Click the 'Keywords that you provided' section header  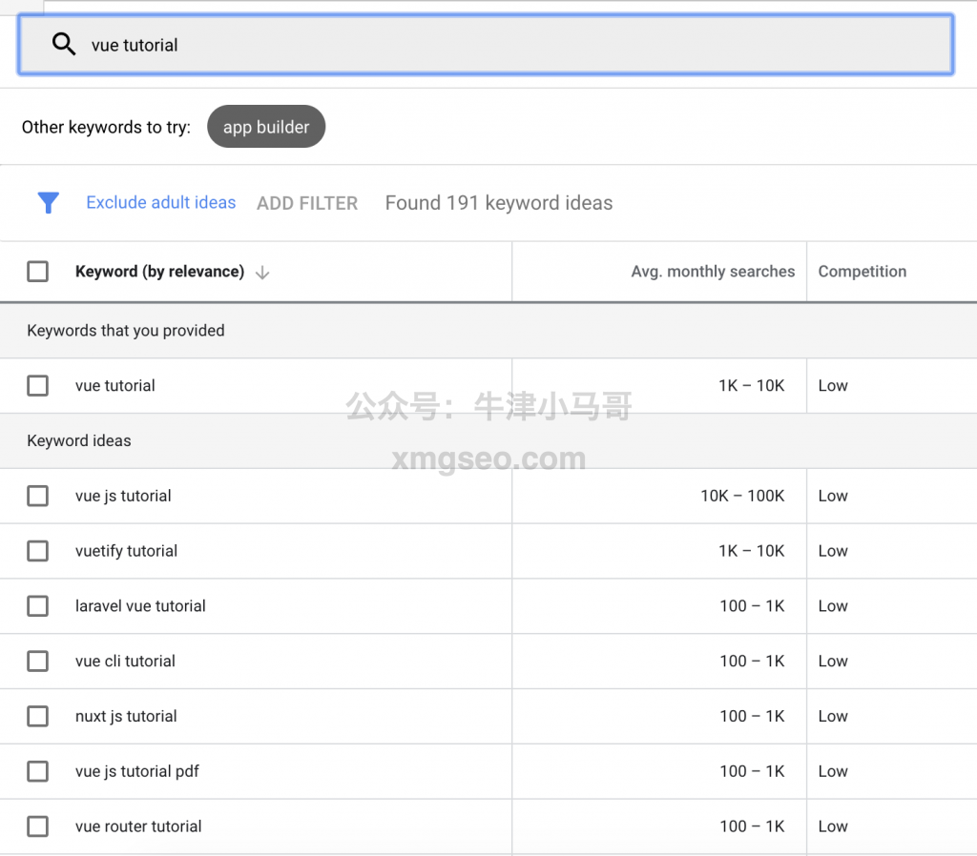[x=126, y=331]
